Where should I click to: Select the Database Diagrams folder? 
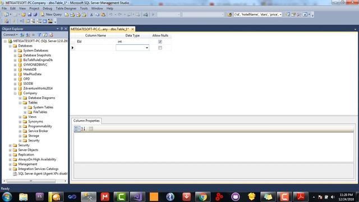[x=42, y=98]
